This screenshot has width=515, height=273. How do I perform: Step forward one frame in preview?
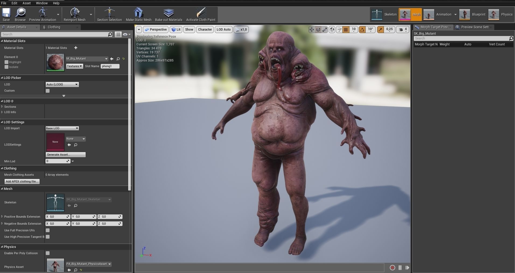point(407,268)
